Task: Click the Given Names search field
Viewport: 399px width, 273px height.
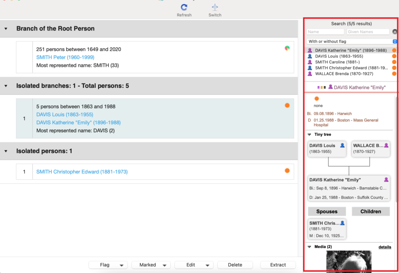Action: [368, 32]
